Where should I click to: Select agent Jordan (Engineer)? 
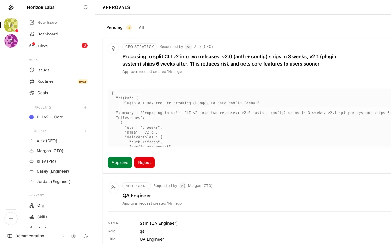[58, 181]
